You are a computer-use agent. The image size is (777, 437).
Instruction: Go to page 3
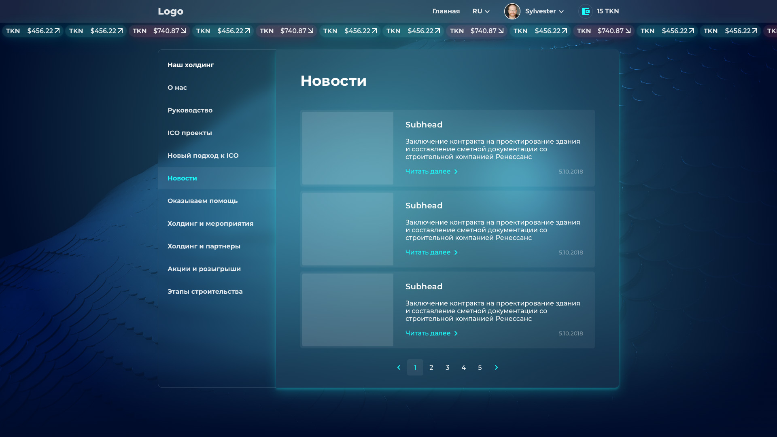click(448, 367)
